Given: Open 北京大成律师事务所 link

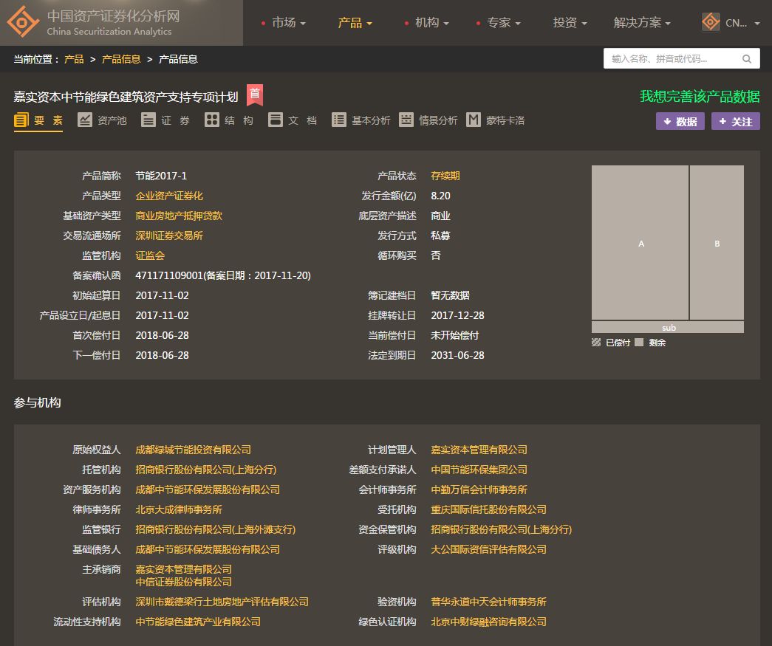Looking at the screenshot, I should pyautogui.click(x=179, y=509).
